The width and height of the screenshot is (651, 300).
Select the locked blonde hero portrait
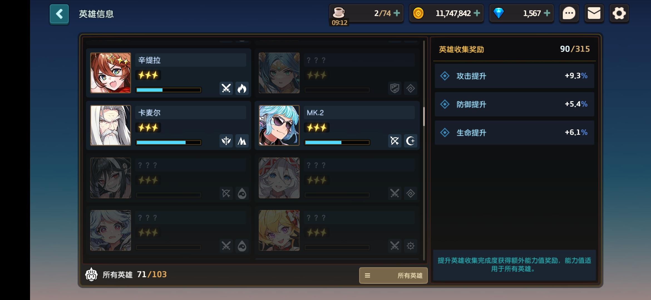pyautogui.click(x=279, y=230)
